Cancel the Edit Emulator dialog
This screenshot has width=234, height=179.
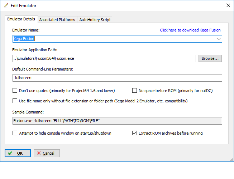(47, 153)
